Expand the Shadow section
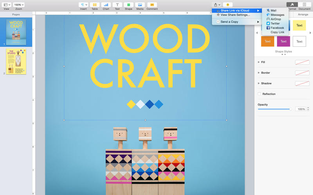This screenshot has height=195, width=313. 259,83
